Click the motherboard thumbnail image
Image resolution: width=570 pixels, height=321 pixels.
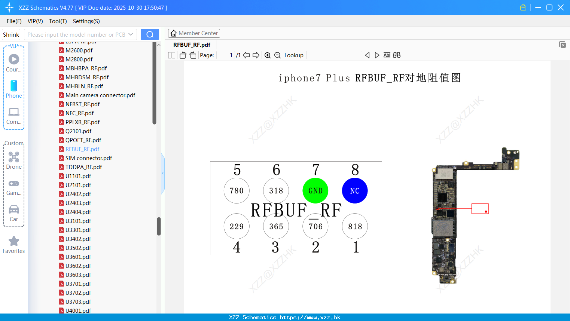pos(475,215)
